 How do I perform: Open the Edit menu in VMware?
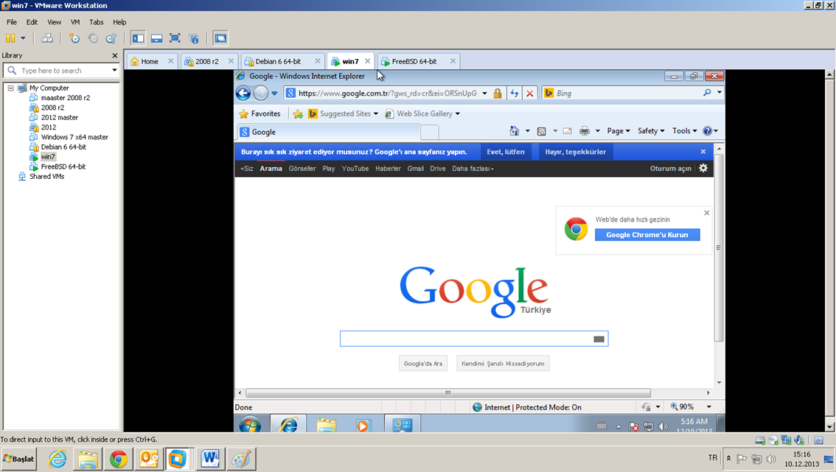pos(32,22)
